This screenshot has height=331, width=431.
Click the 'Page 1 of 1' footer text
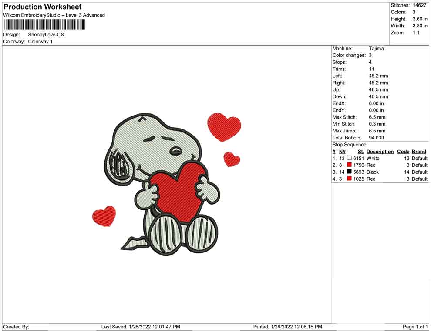415,327
